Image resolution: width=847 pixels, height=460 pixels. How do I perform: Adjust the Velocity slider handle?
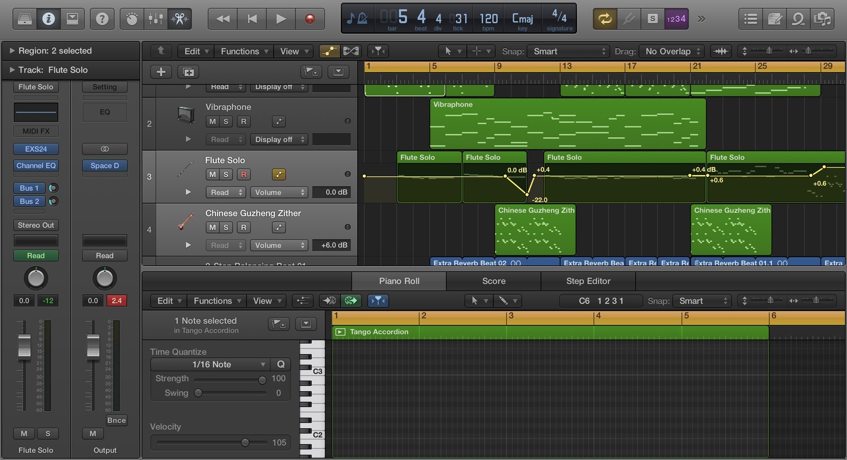click(245, 443)
